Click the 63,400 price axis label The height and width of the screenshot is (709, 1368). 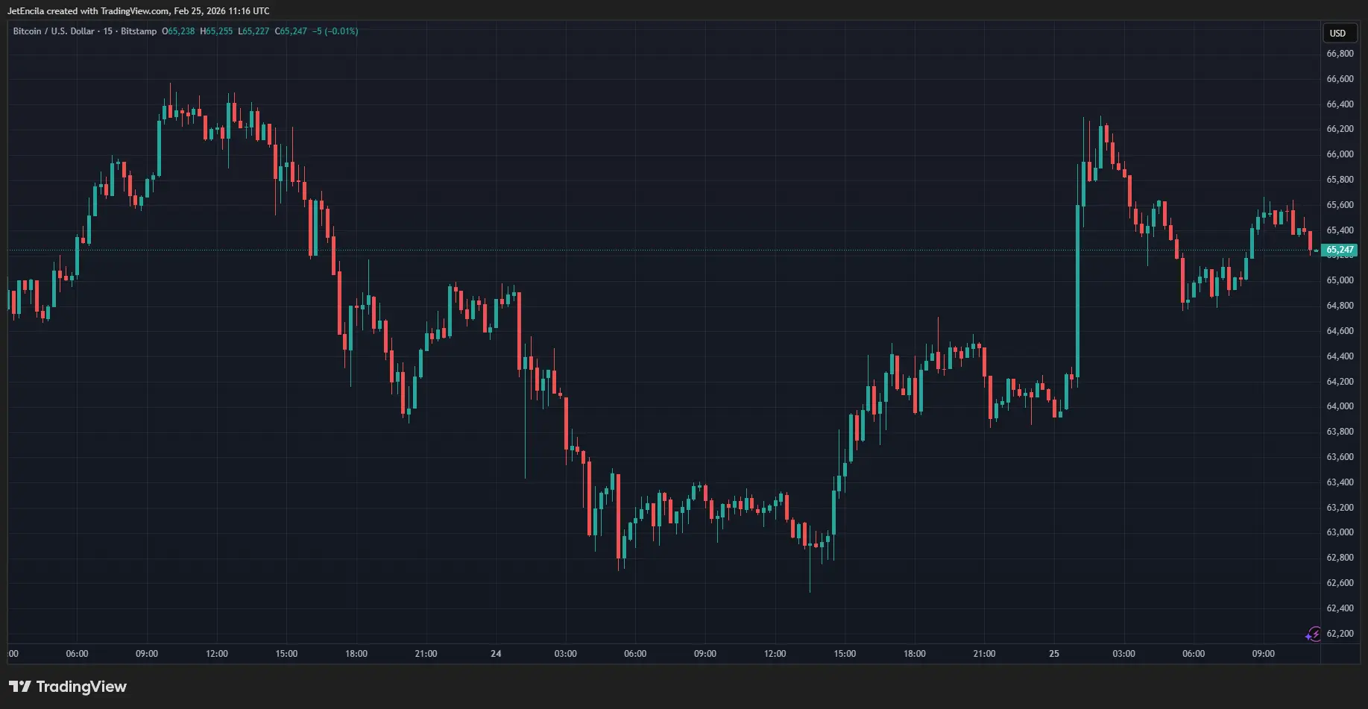[x=1340, y=482]
